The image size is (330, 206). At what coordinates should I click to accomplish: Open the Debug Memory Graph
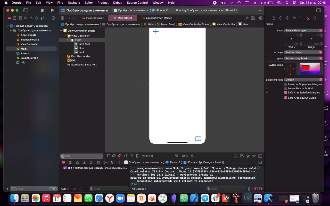tap(105, 162)
